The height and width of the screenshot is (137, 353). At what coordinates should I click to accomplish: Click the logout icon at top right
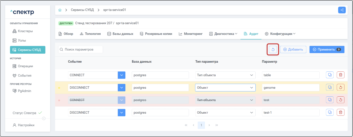click(342, 10)
